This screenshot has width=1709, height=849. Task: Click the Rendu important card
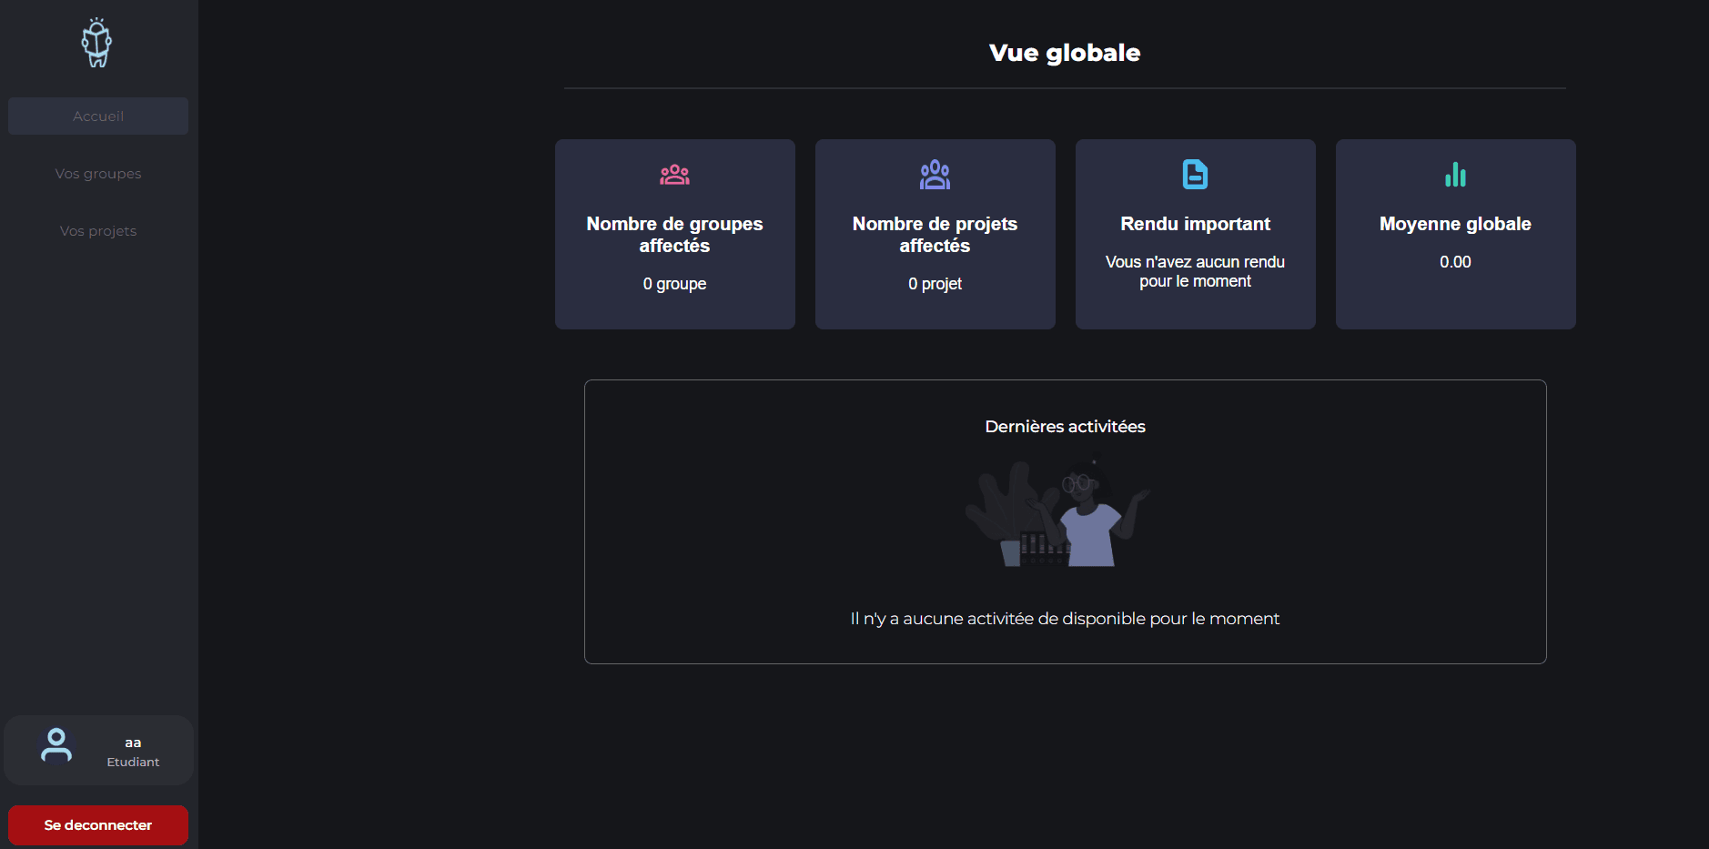[1194, 234]
